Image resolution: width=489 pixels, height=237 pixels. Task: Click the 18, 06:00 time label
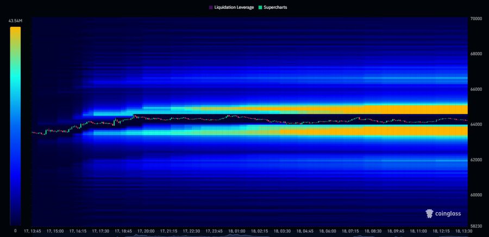[328, 231]
